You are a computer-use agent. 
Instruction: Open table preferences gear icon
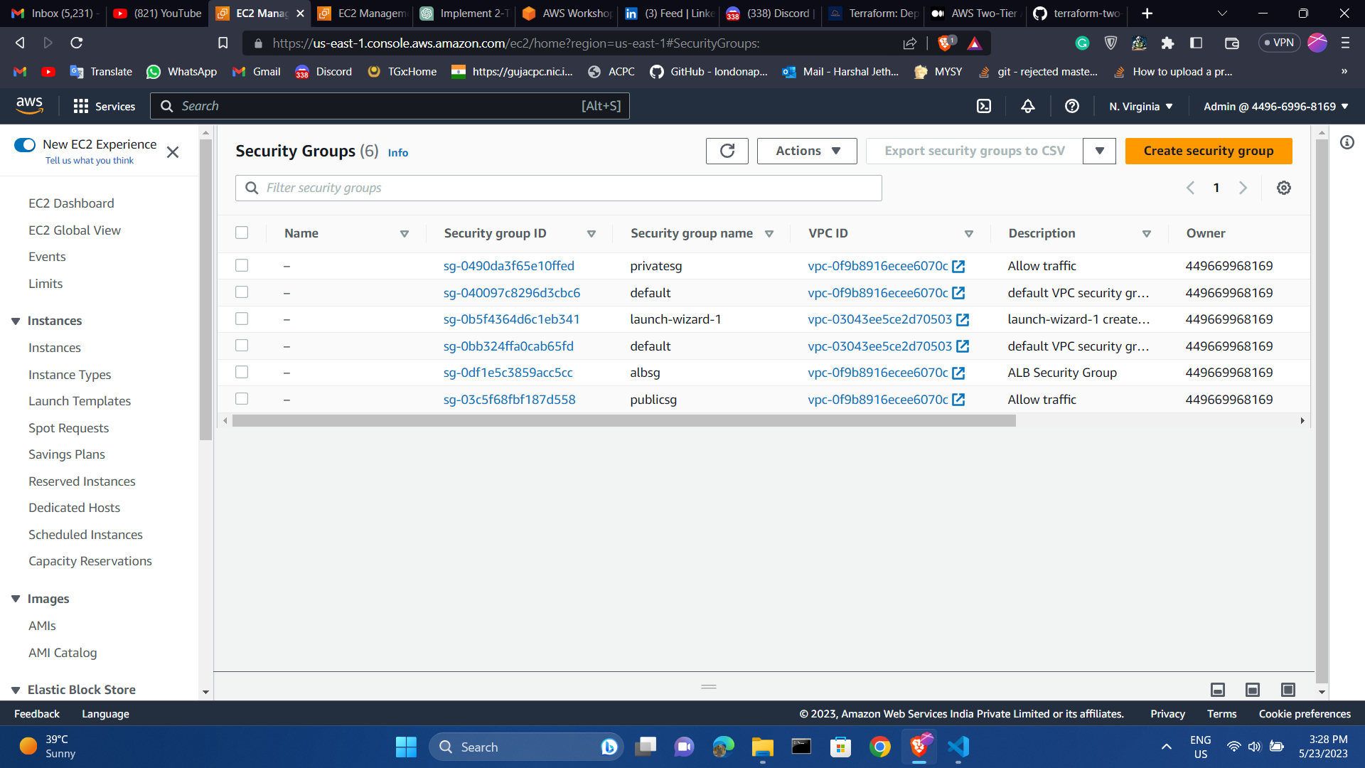coord(1283,188)
